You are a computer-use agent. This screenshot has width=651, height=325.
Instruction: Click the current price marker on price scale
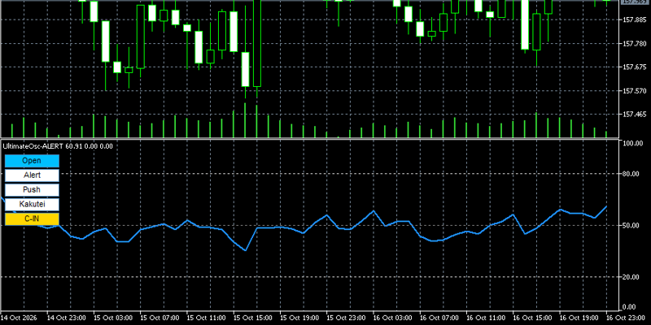636,2
